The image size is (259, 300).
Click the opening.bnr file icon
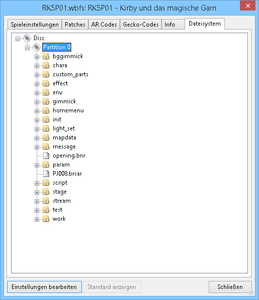tap(46, 156)
